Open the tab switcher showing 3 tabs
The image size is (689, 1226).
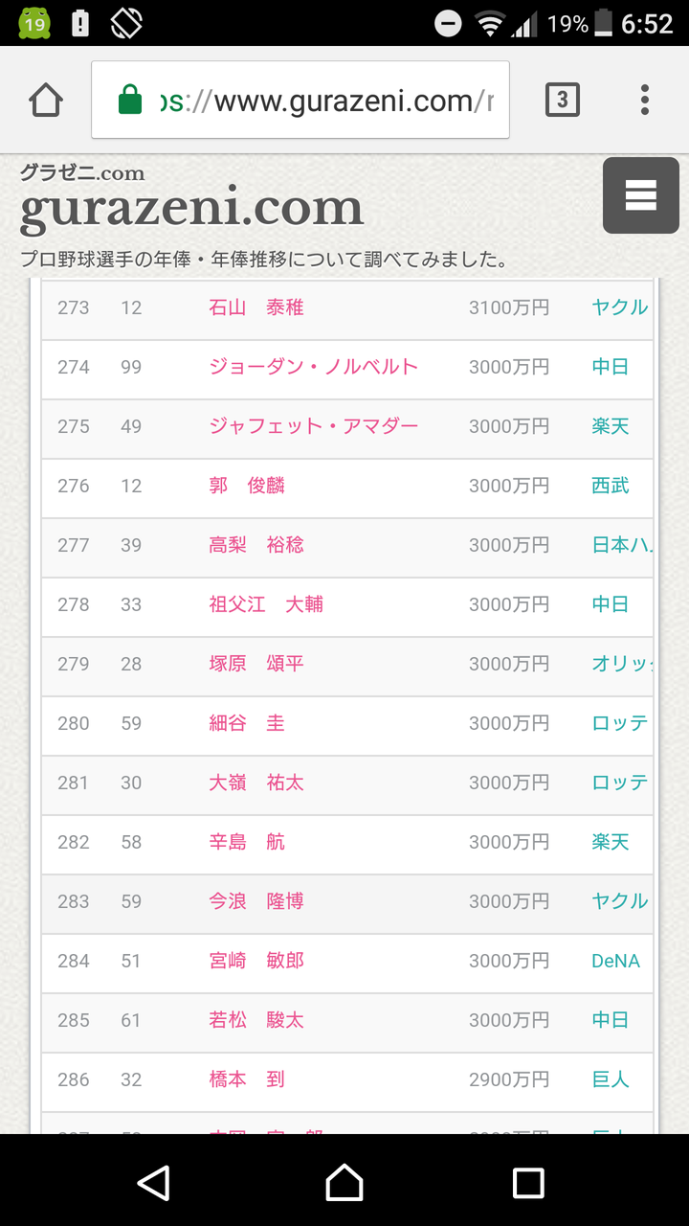point(563,100)
